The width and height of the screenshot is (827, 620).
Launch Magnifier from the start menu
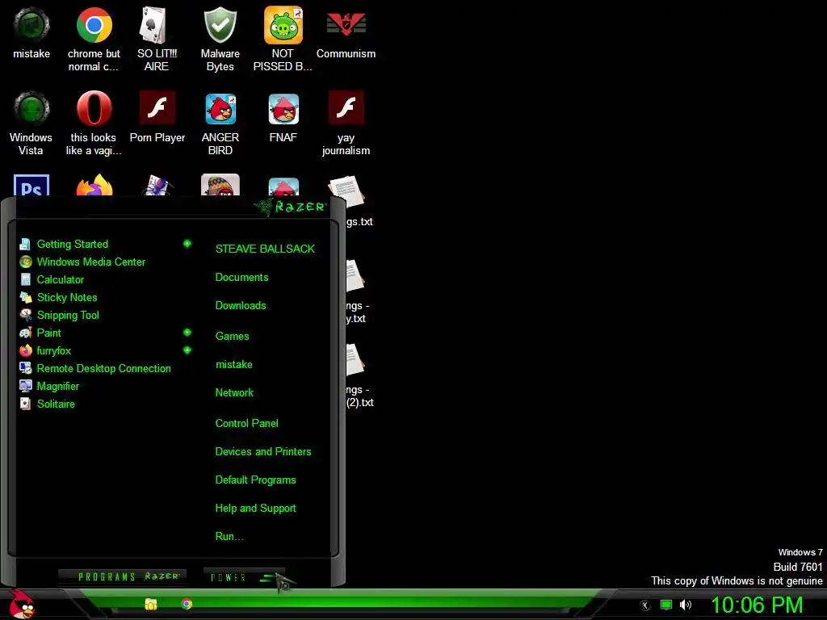click(49, 387)
